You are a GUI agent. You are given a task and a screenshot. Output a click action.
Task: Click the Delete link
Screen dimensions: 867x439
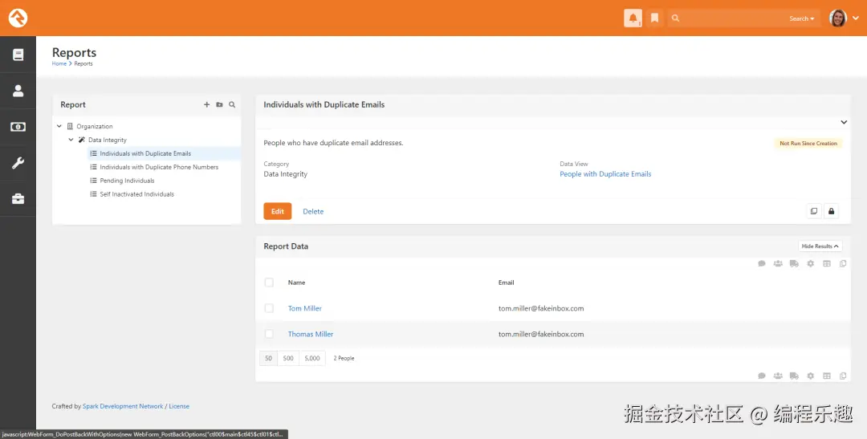click(313, 211)
